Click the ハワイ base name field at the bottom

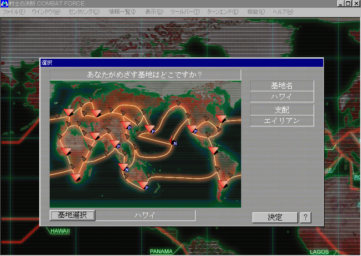[145, 216]
